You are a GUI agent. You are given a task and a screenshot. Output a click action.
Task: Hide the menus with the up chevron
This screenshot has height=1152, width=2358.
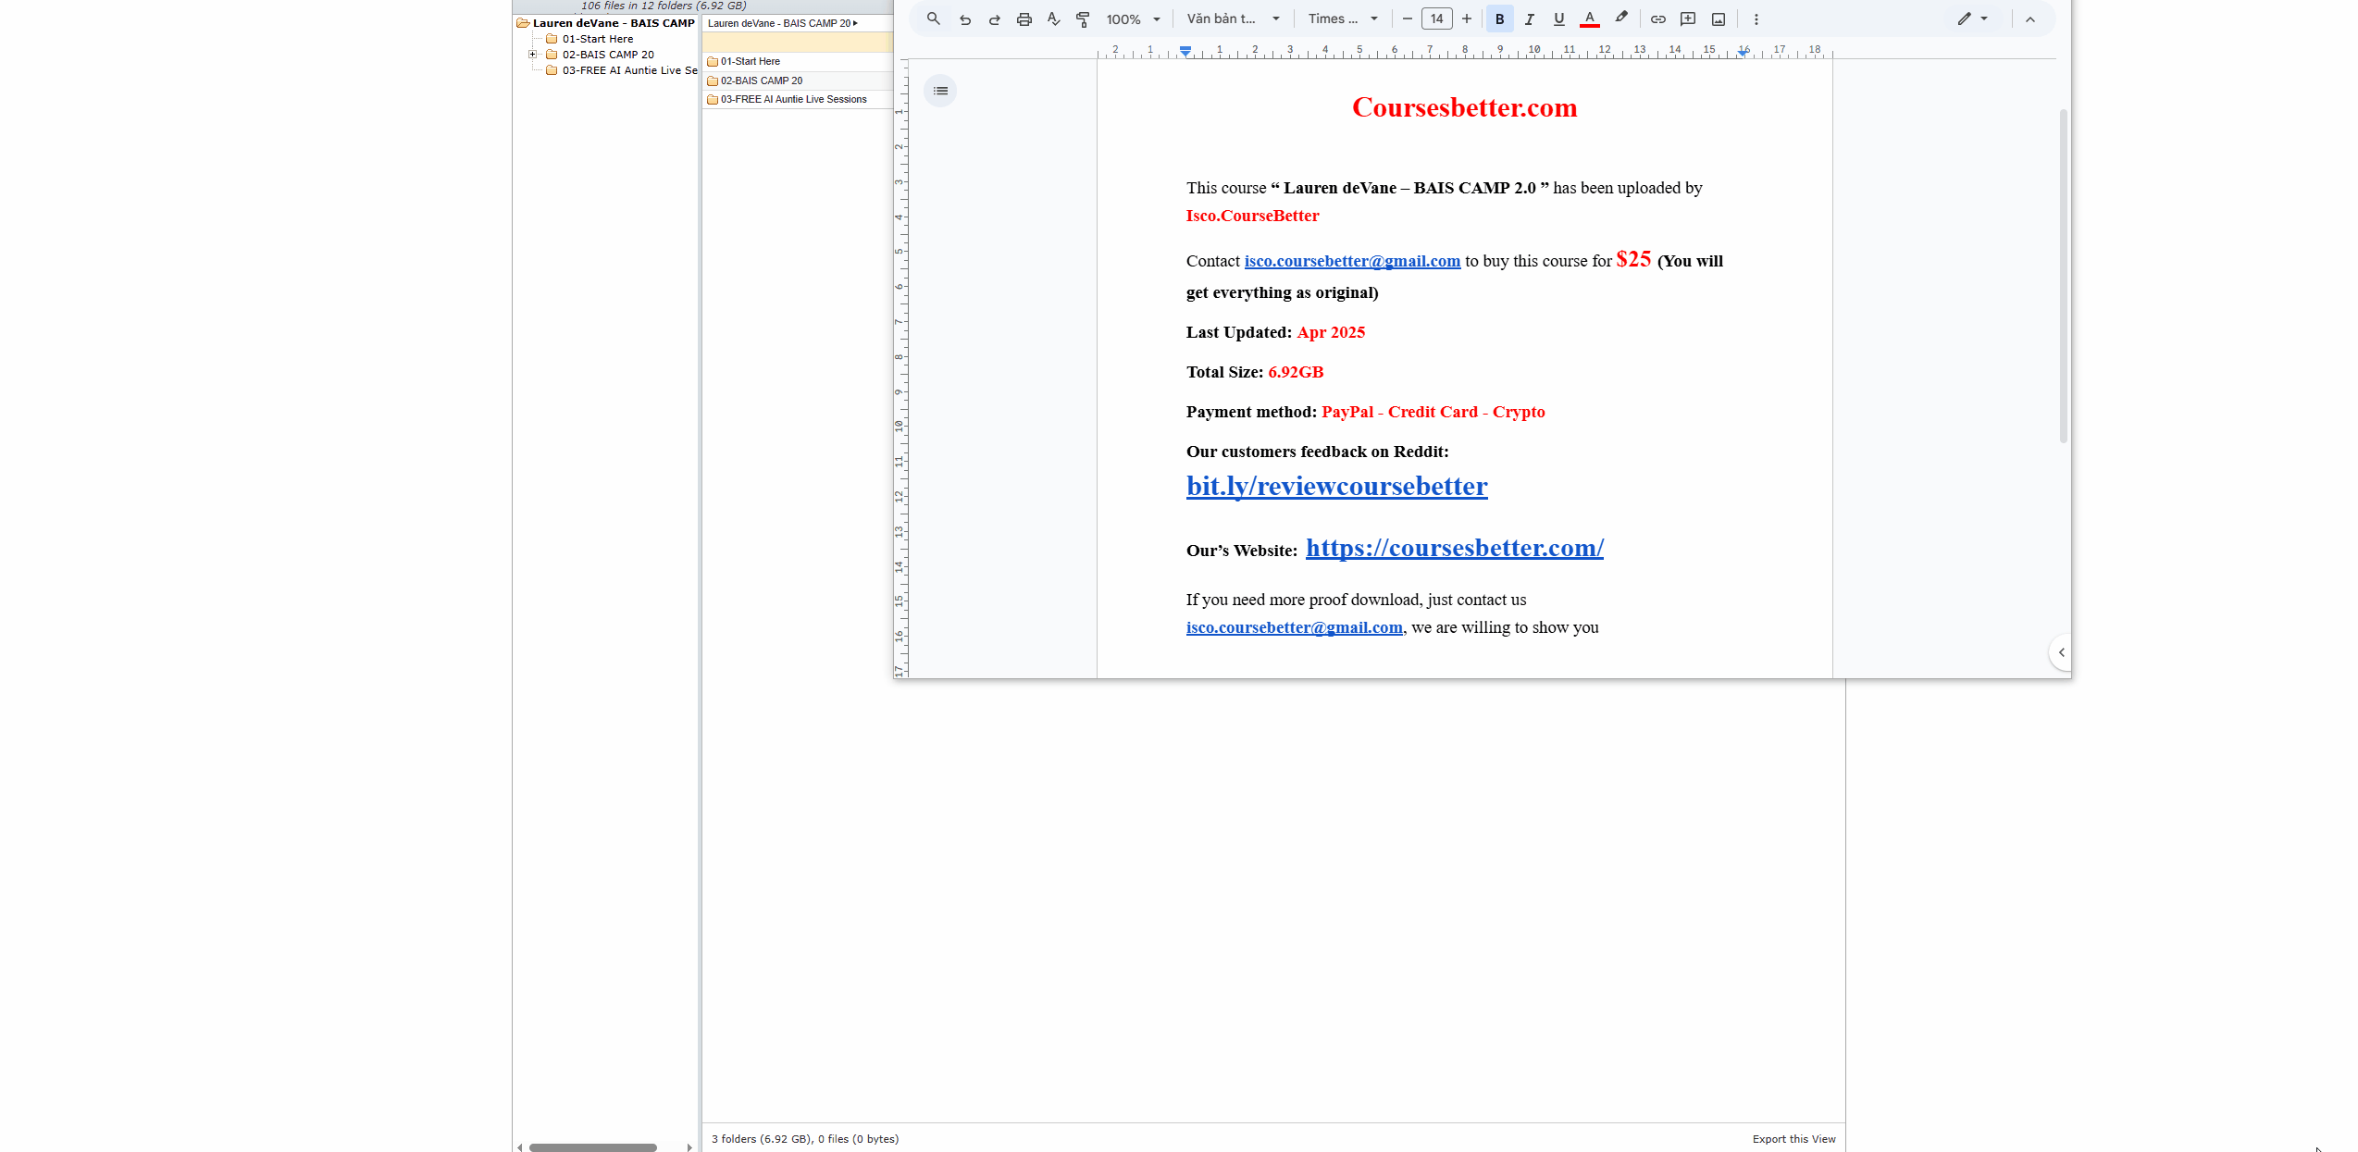pyautogui.click(x=2030, y=19)
